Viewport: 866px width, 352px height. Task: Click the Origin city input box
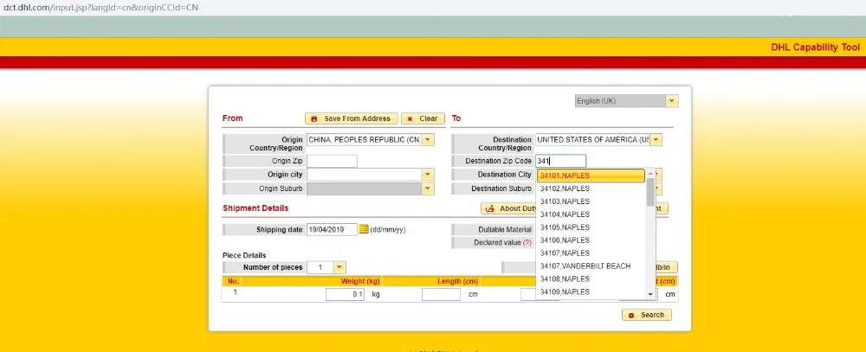point(365,175)
